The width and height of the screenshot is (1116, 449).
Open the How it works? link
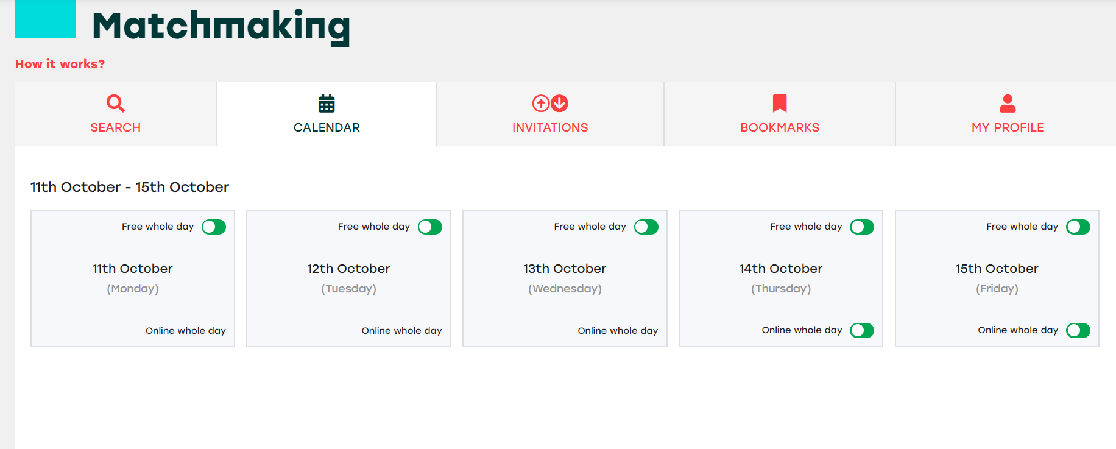click(60, 64)
